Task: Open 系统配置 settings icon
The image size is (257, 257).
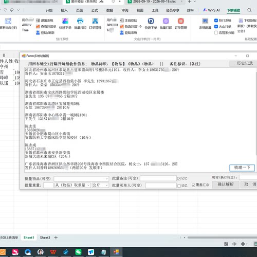Action: click(x=205, y=21)
